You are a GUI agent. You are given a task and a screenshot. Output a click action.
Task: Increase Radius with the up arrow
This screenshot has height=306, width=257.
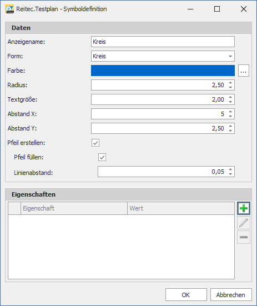(x=230, y=83)
